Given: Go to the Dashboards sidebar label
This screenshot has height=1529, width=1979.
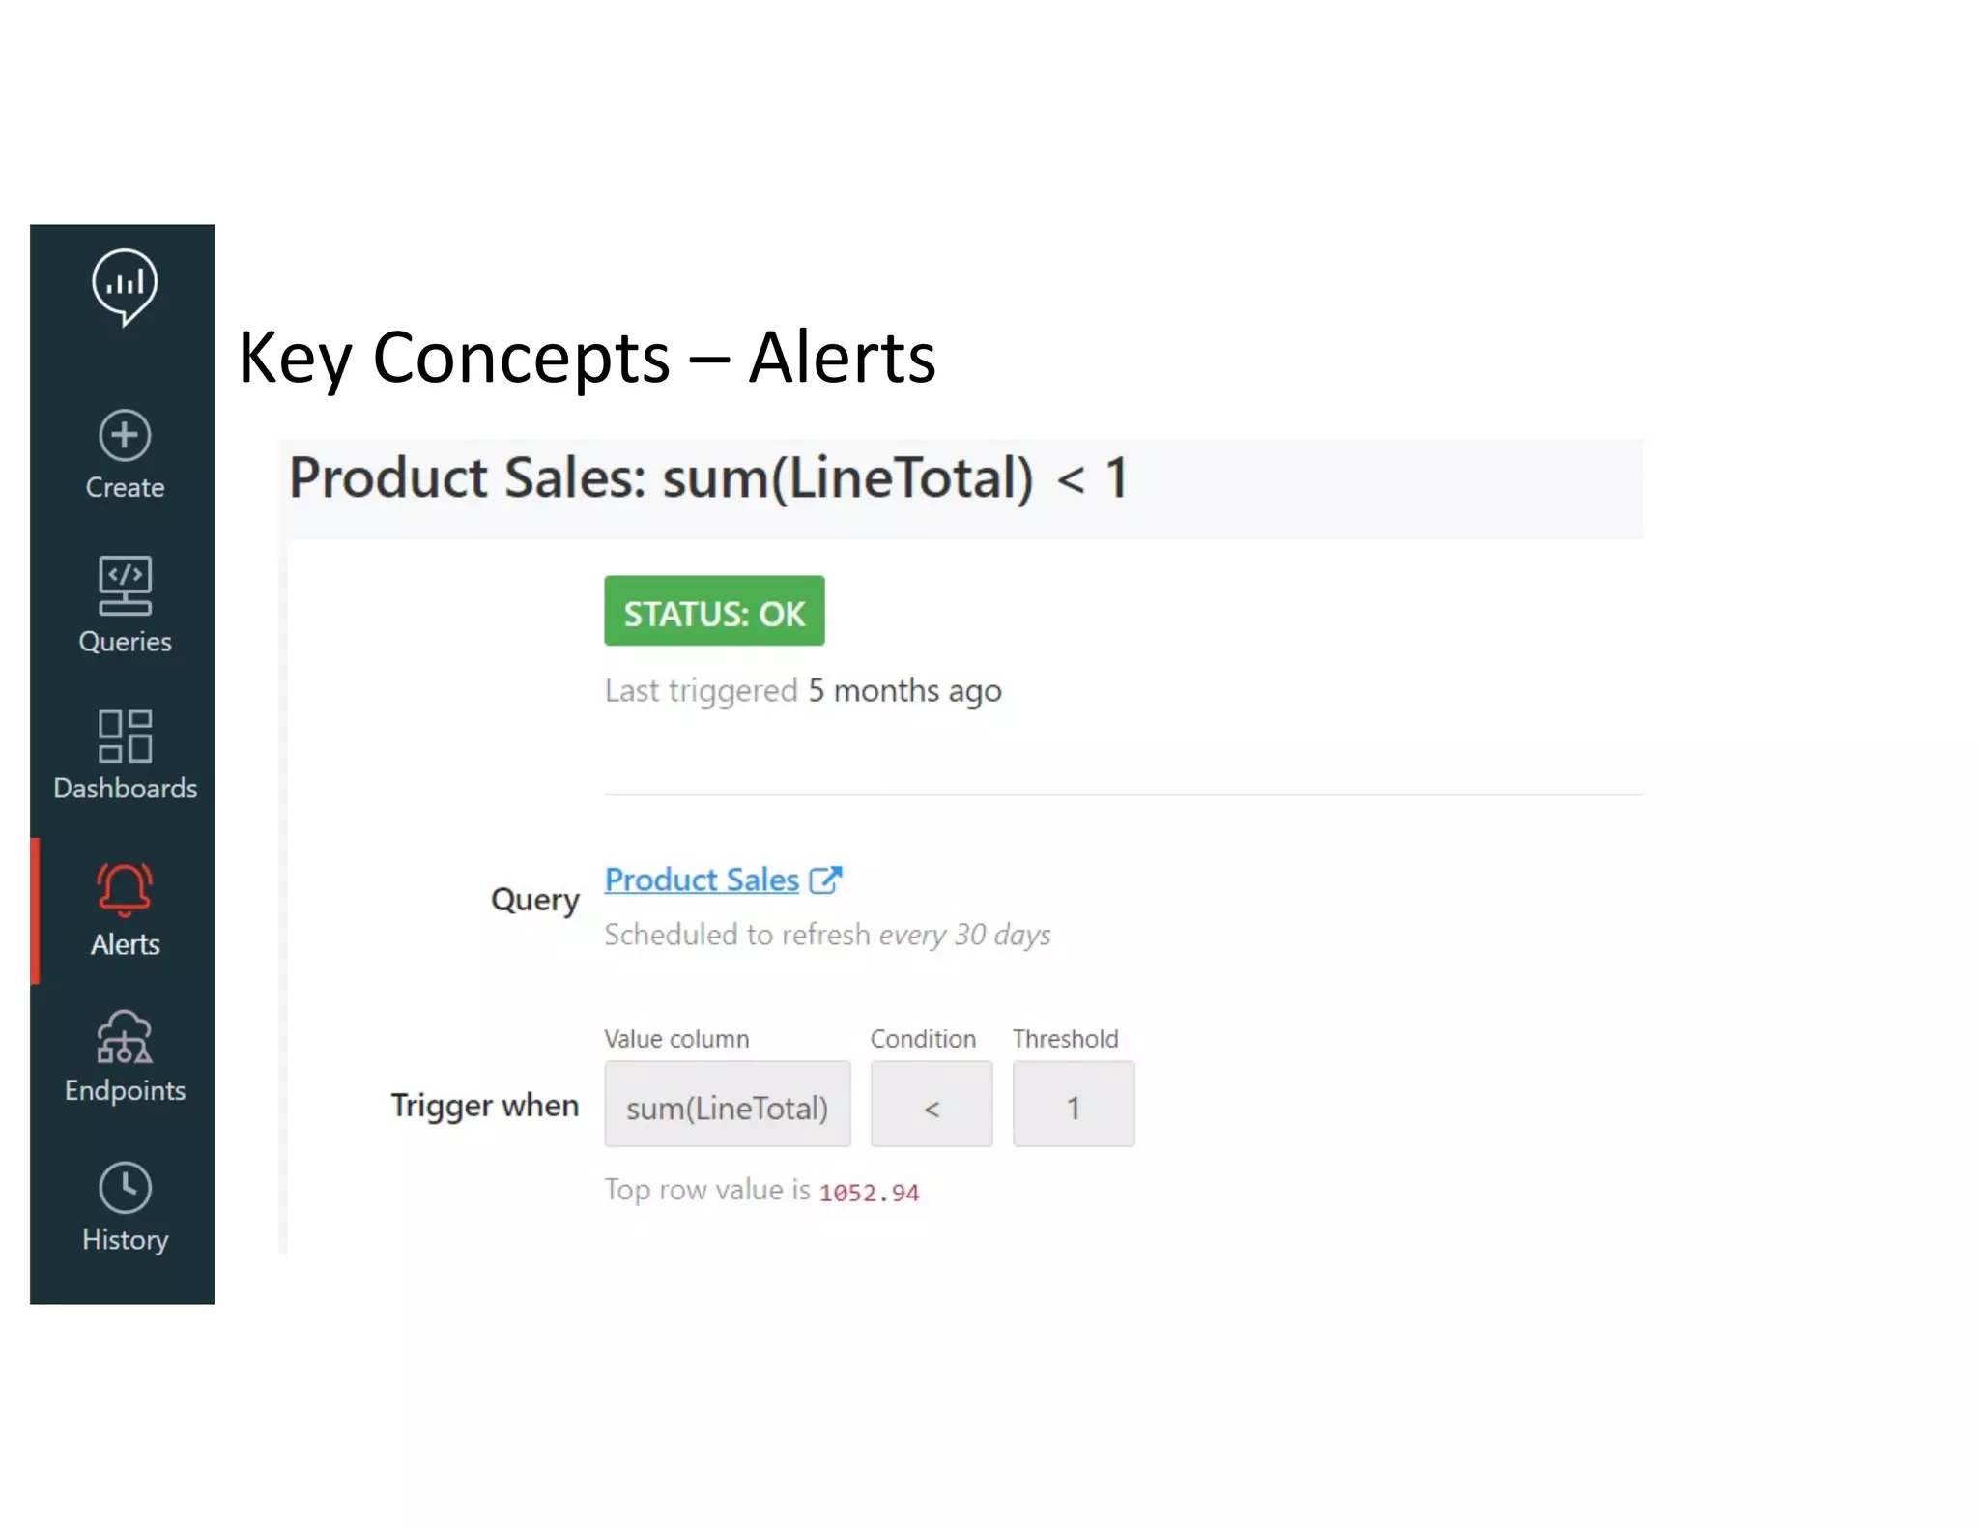Looking at the screenshot, I should coord(125,789).
